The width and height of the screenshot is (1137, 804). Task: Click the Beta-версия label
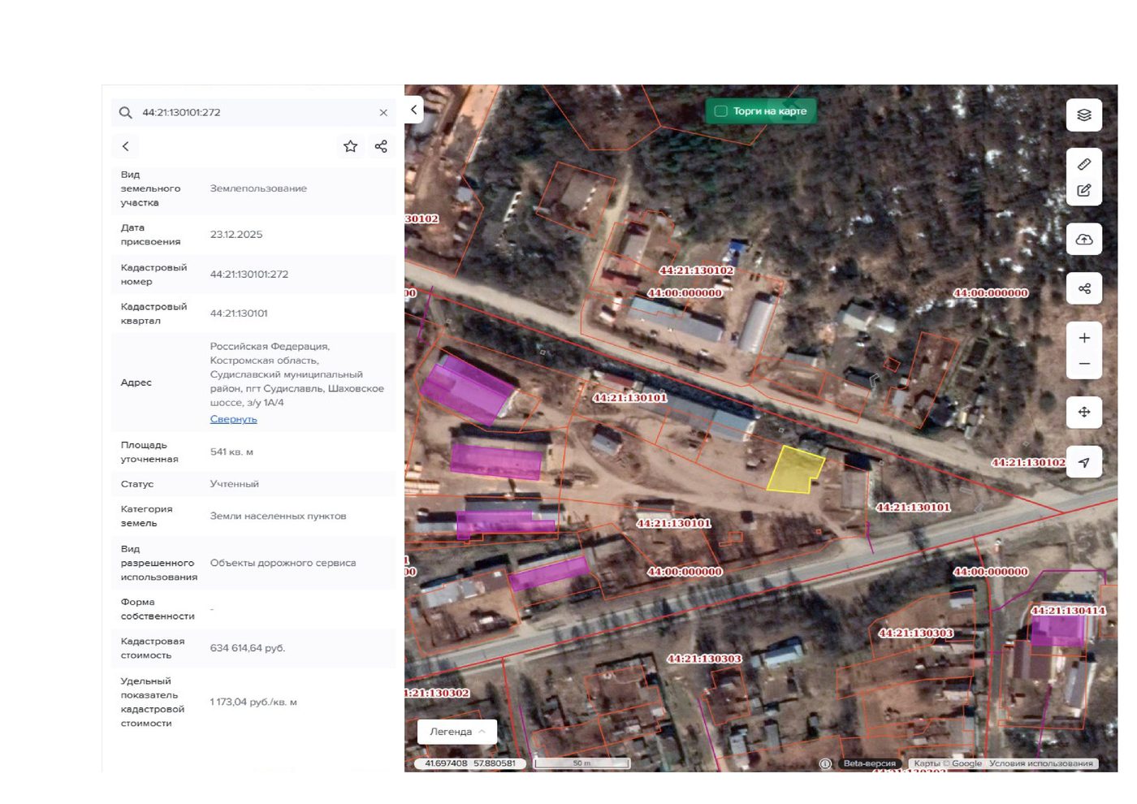point(869,763)
